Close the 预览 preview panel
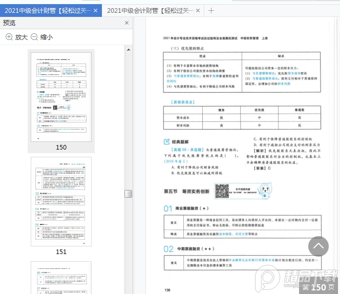Viewport: 340px width, 294px height. pos(127,23)
